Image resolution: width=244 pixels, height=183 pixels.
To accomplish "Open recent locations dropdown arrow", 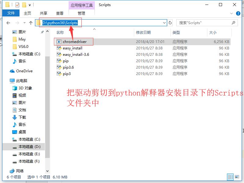I will 24,23.
